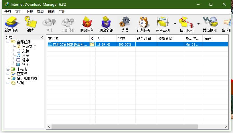
Task: Sort by the 最后连... column header
Action: click(x=193, y=38)
